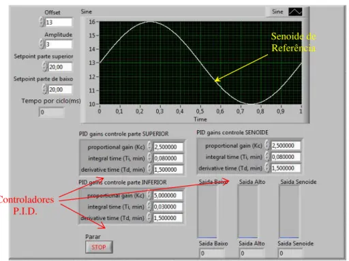Viewport: 349px width, 261px height.
Task: Click INFERIOR proportional gain field 5,000000
Action: pos(168,195)
